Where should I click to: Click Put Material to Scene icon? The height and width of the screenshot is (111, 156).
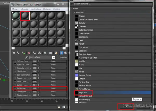(x=18, y=53)
